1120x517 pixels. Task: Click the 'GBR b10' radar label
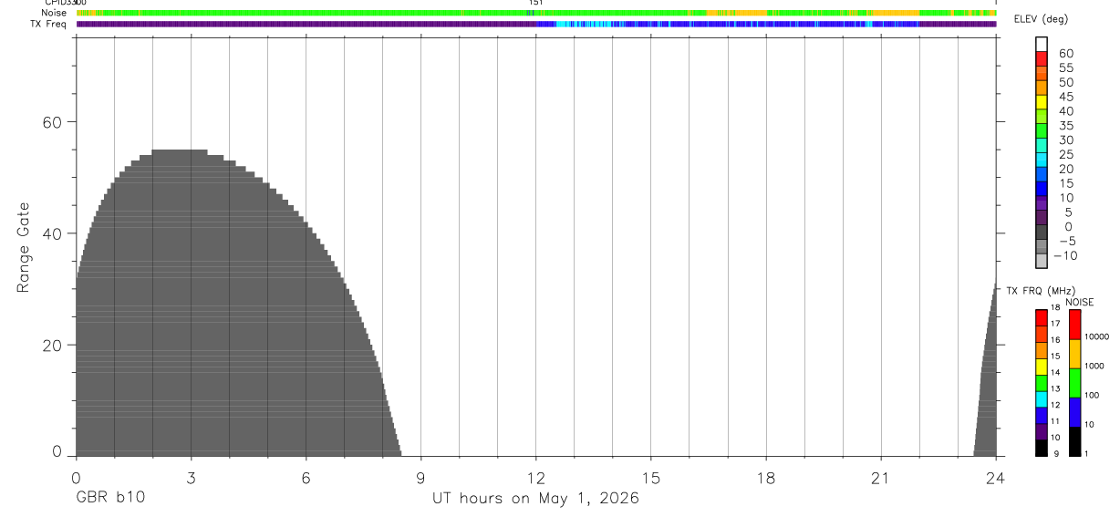pos(110,499)
